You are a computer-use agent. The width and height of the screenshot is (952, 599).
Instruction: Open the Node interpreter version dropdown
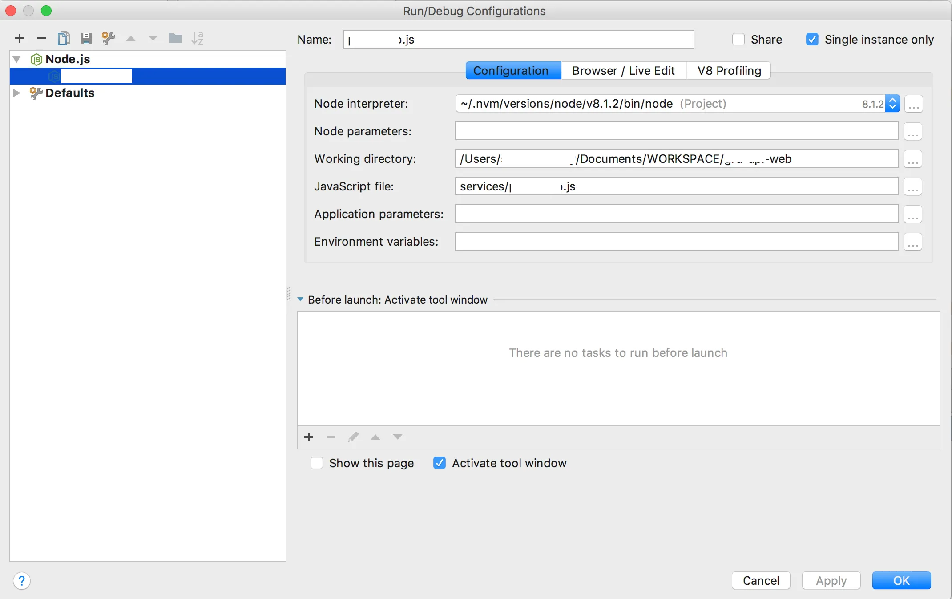point(892,104)
